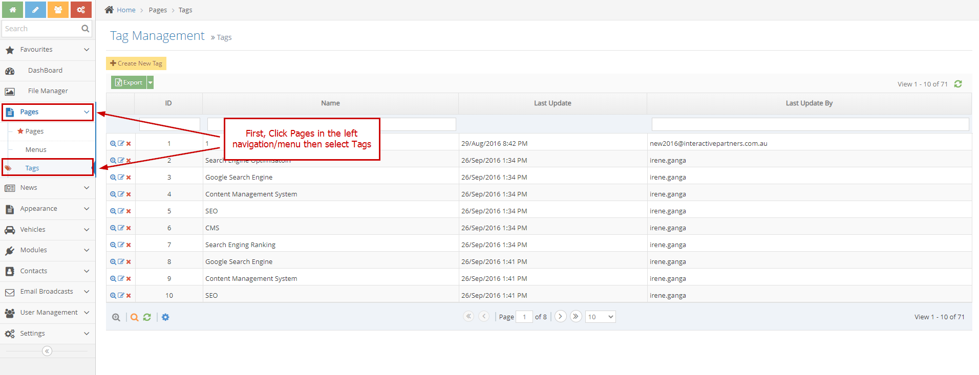Open the Export dropdown arrow
Viewport: 979px width, 375px height.
pyautogui.click(x=151, y=82)
